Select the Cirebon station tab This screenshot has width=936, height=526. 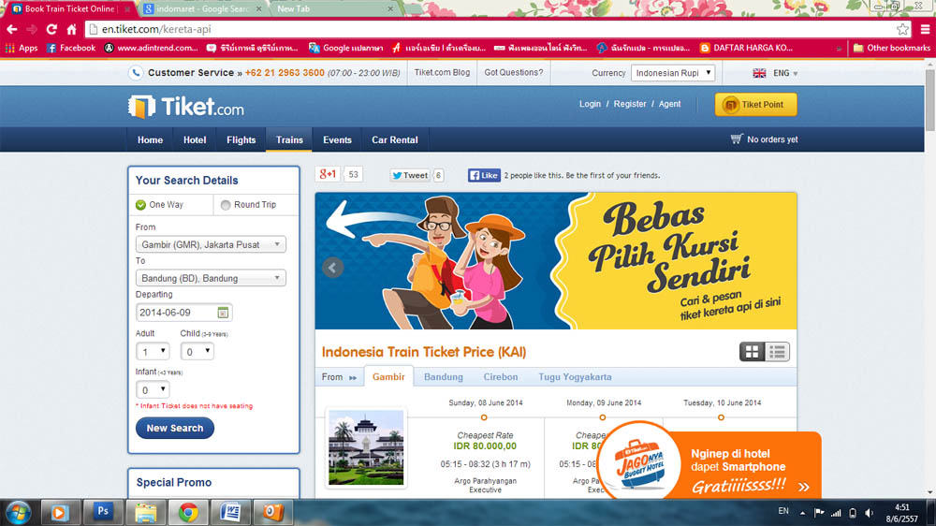coord(501,377)
